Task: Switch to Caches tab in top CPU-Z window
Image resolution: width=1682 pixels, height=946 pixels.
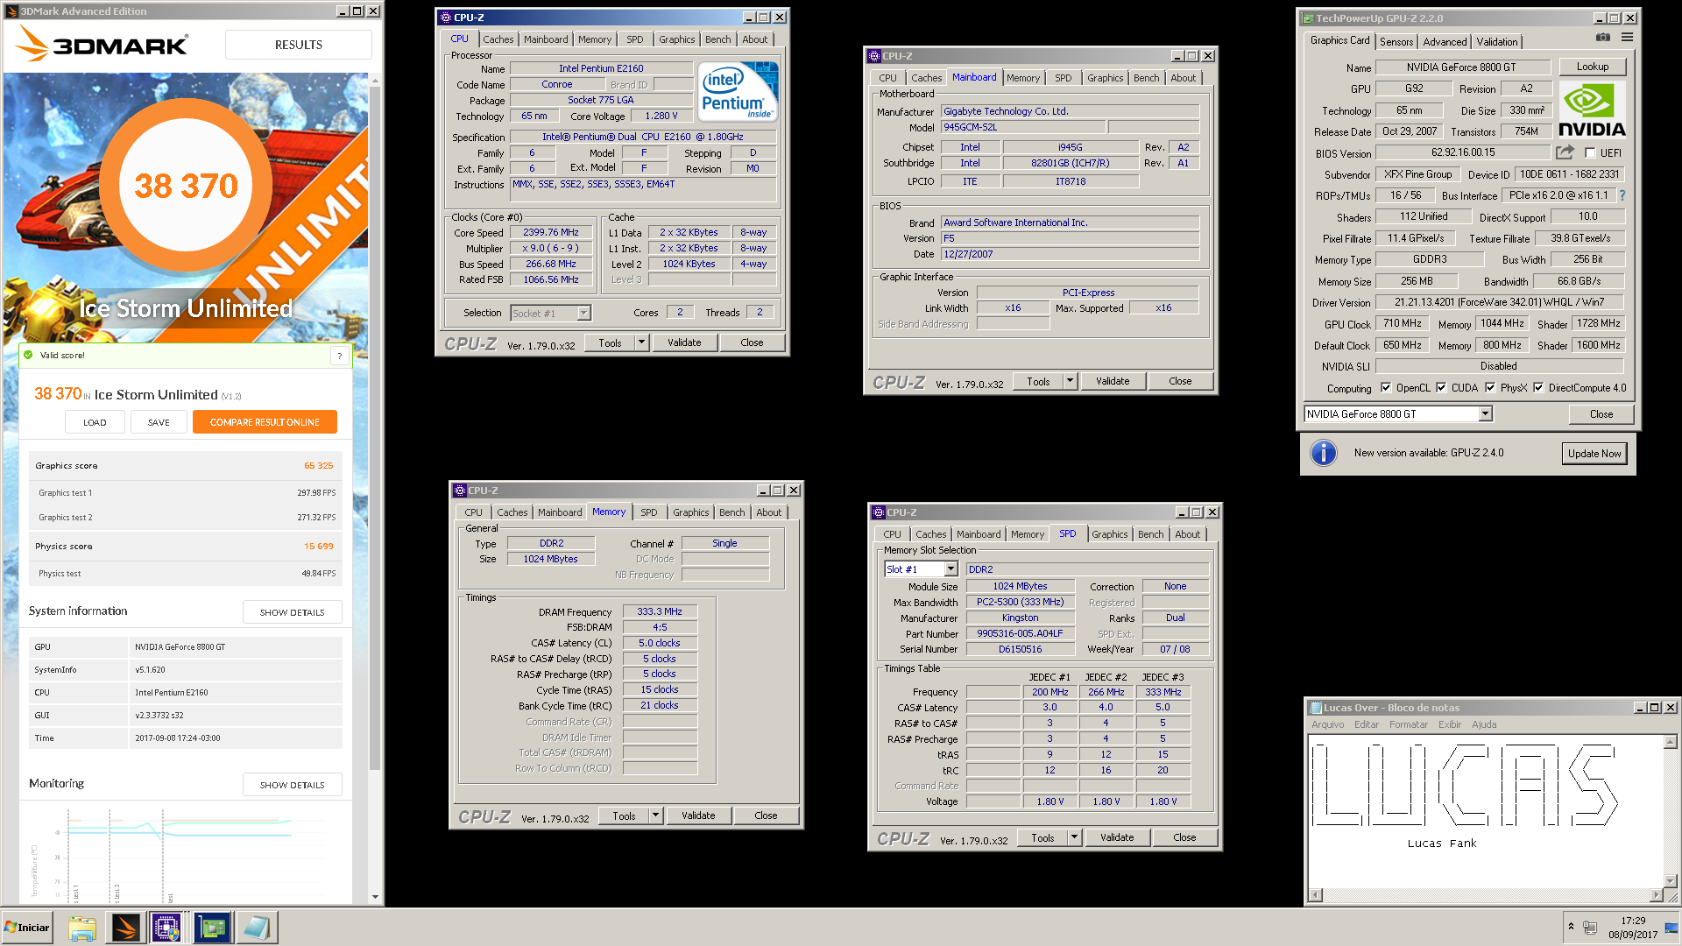Action: (x=498, y=39)
